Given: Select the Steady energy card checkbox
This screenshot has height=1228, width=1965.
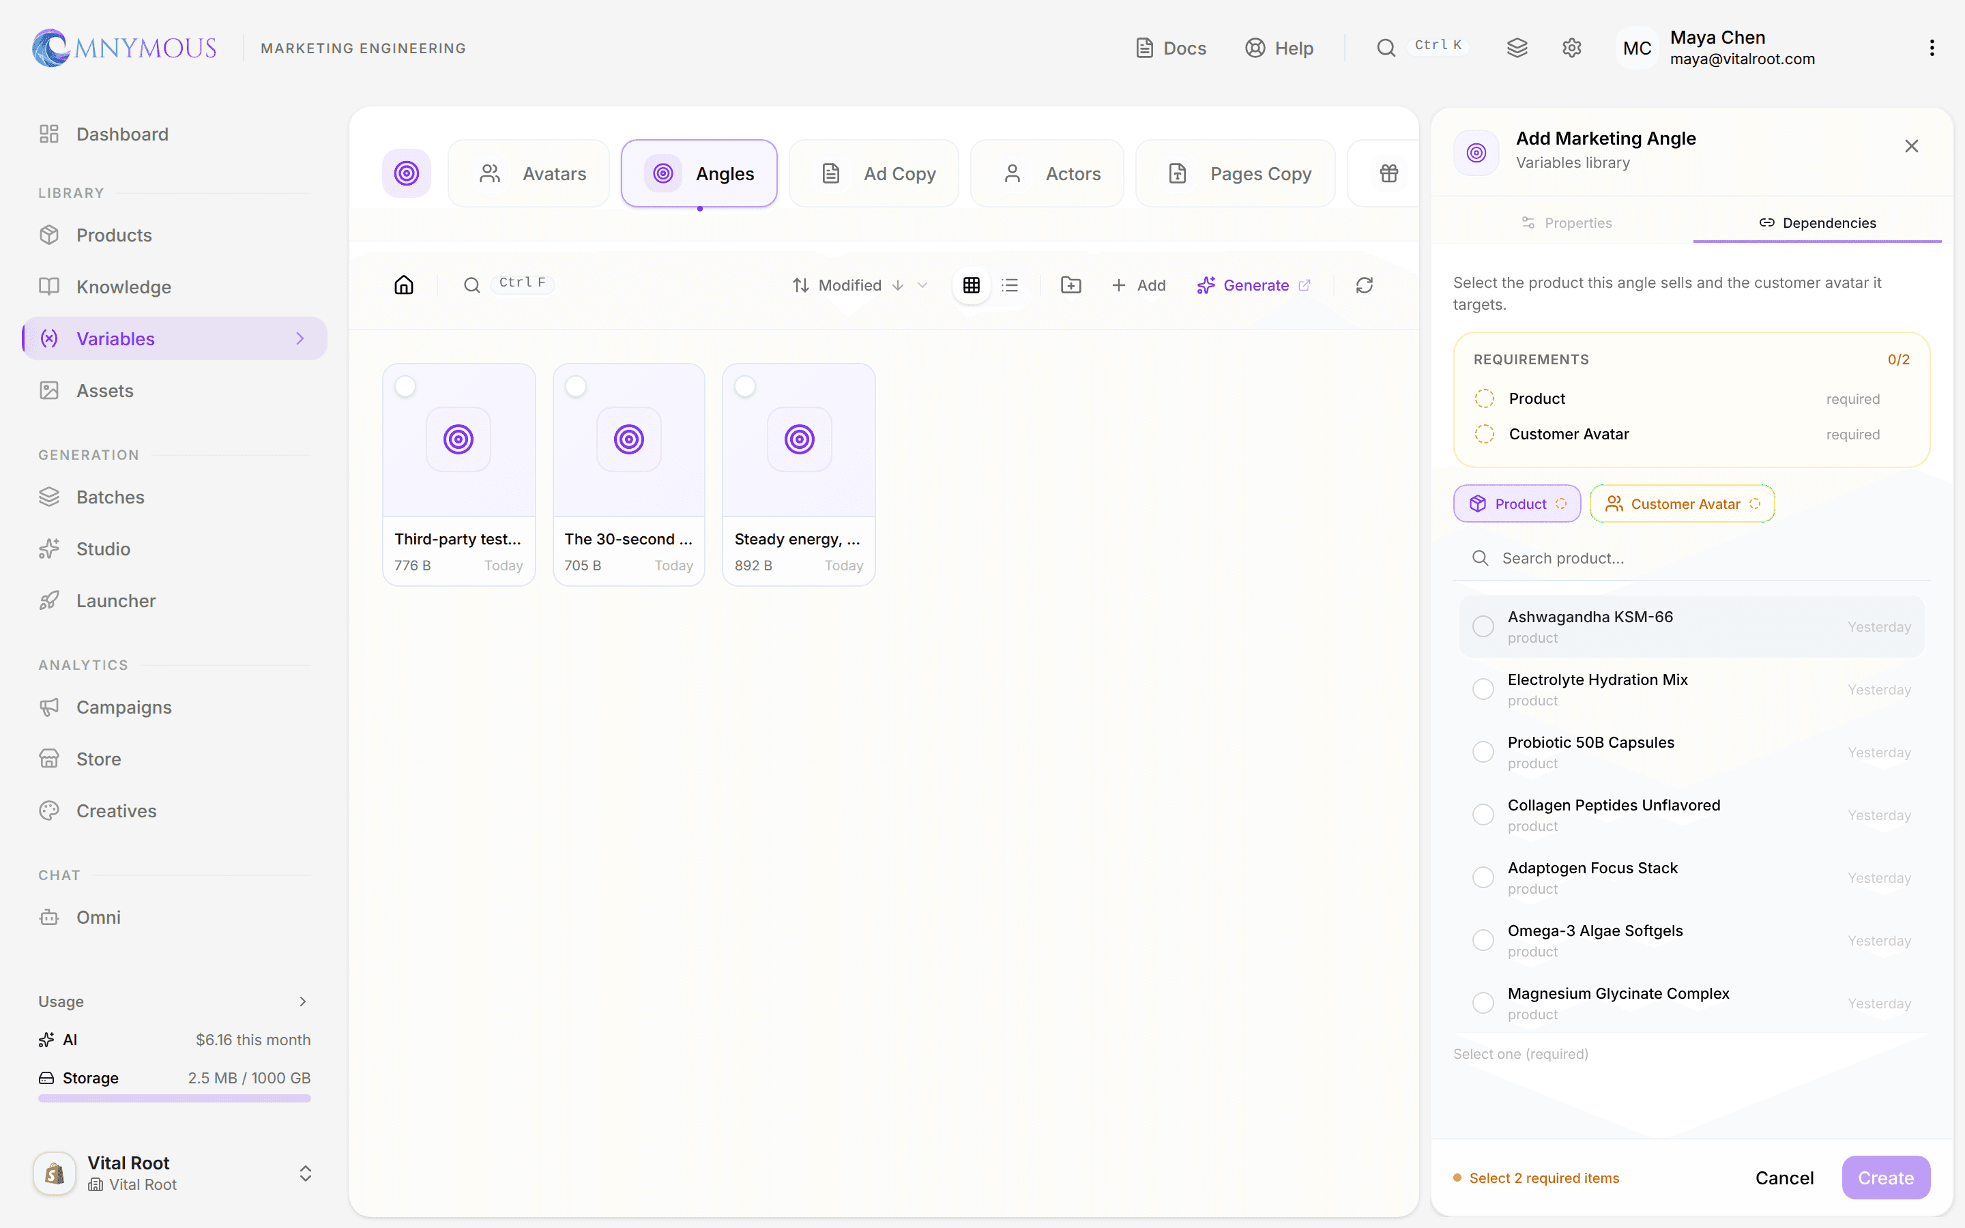Looking at the screenshot, I should pos(745,387).
